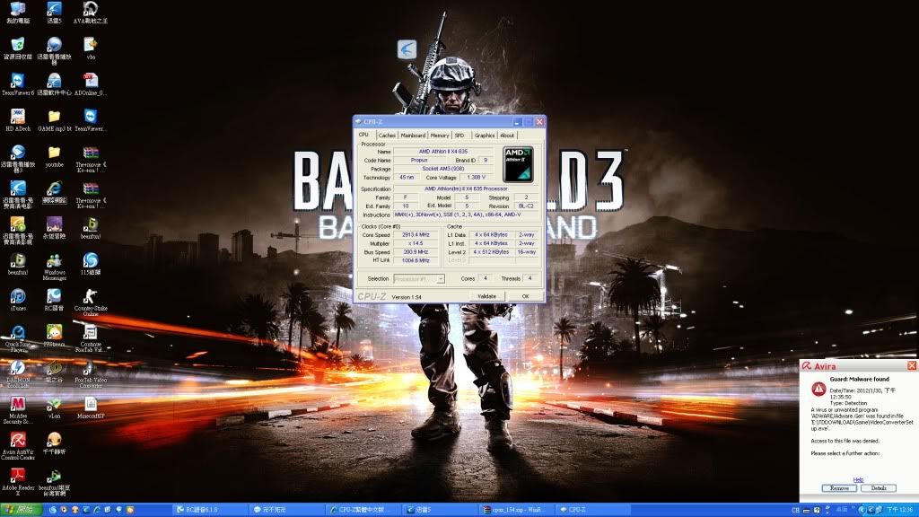919x517 pixels.
Task: Switch to the Mainboard tab in CPU-Z
Action: [x=413, y=136]
